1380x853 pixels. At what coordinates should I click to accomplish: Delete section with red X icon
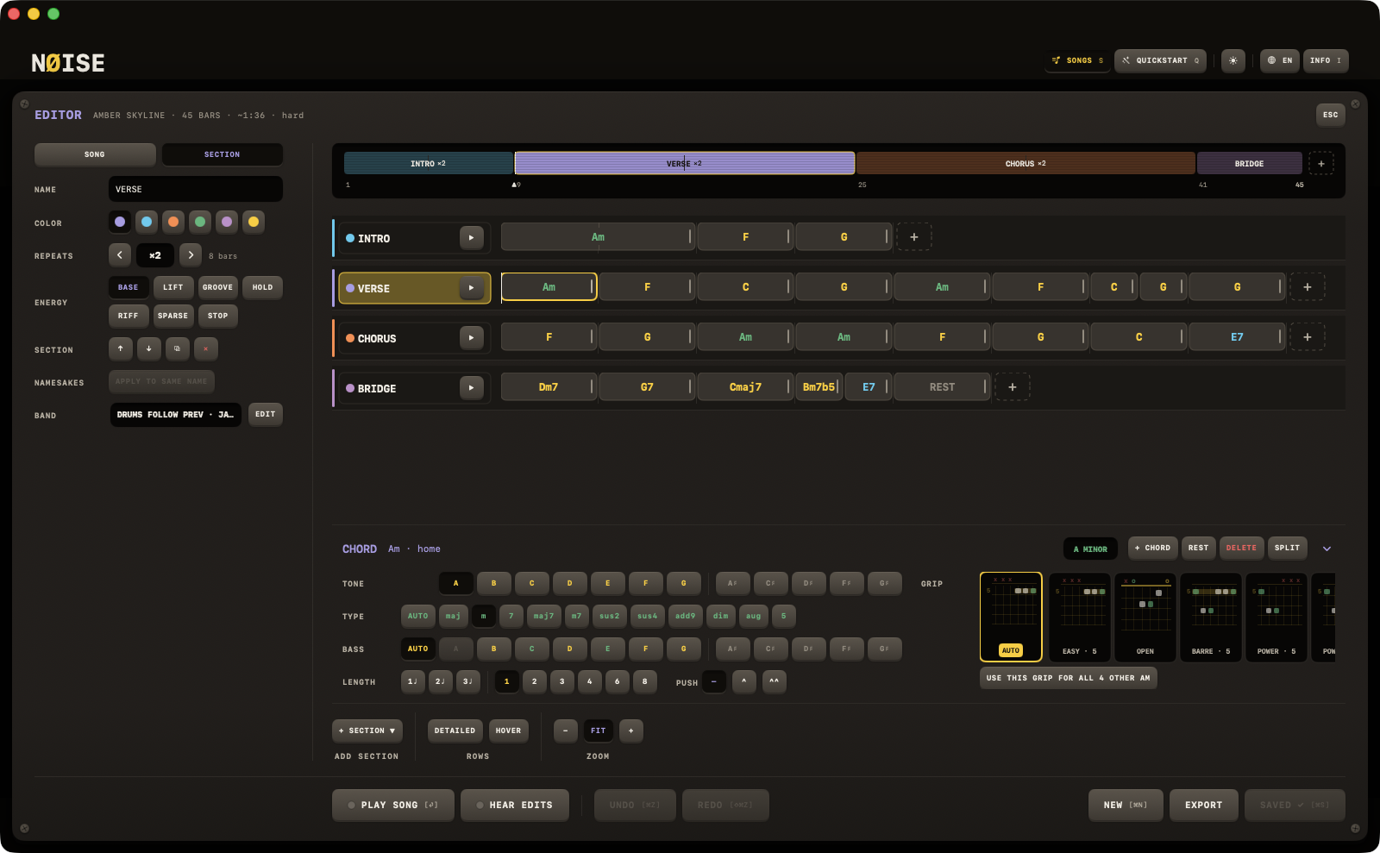[x=205, y=348]
